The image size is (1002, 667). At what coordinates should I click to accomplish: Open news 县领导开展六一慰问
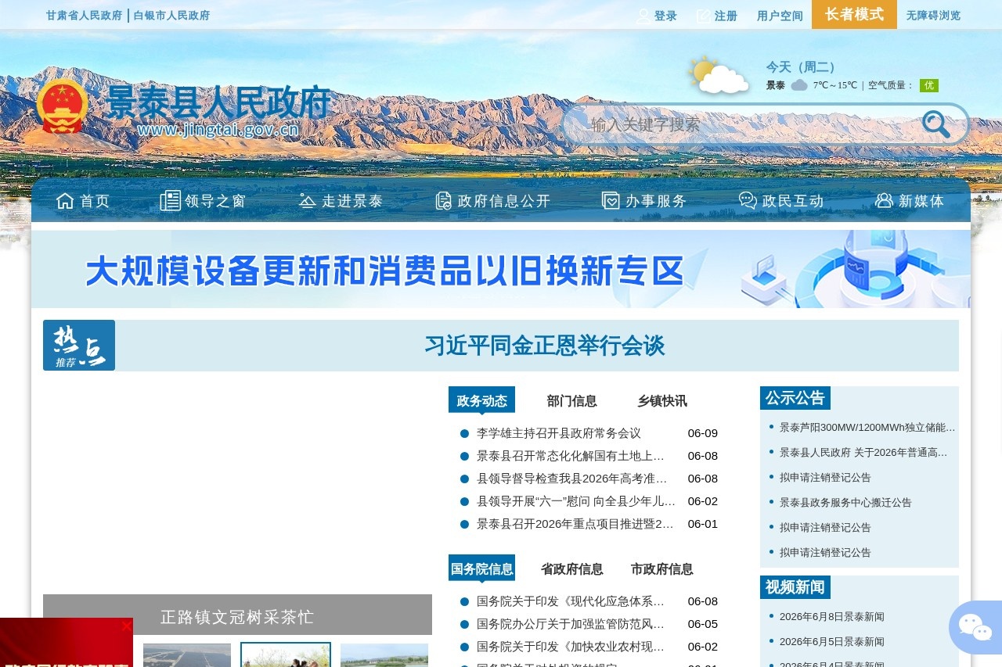(576, 501)
